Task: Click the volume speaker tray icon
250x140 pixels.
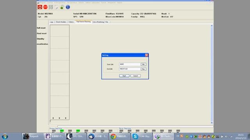Action: point(226,136)
